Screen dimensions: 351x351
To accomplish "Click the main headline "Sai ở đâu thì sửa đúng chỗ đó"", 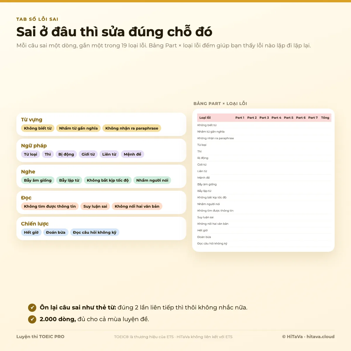I will tap(114, 32).
